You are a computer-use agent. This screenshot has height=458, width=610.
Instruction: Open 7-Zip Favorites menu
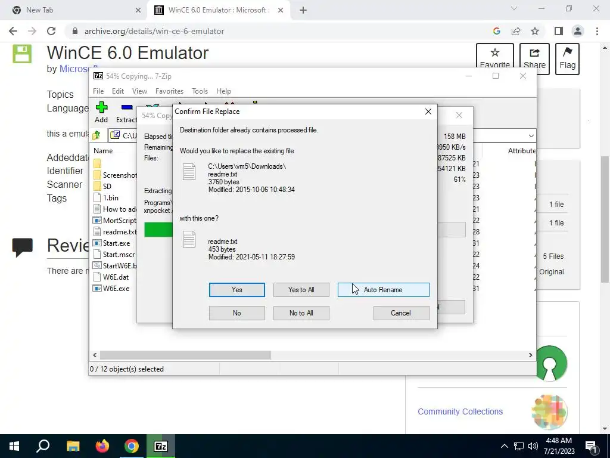(169, 91)
